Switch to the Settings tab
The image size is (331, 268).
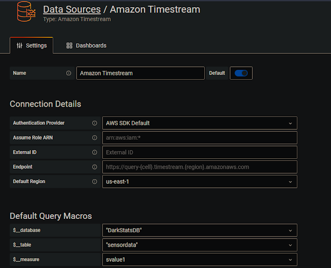tap(32, 46)
